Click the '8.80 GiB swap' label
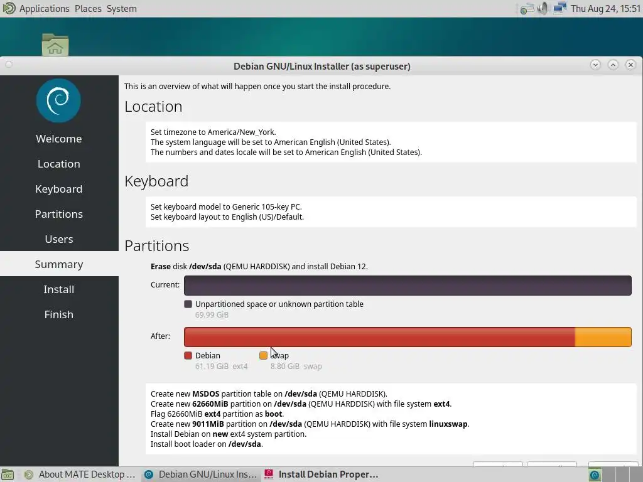 click(x=296, y=367)
